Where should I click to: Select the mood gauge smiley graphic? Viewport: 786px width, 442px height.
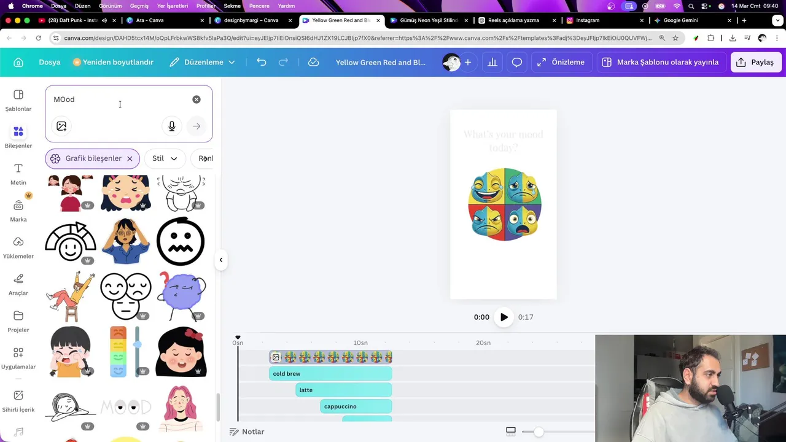point(71,241)
